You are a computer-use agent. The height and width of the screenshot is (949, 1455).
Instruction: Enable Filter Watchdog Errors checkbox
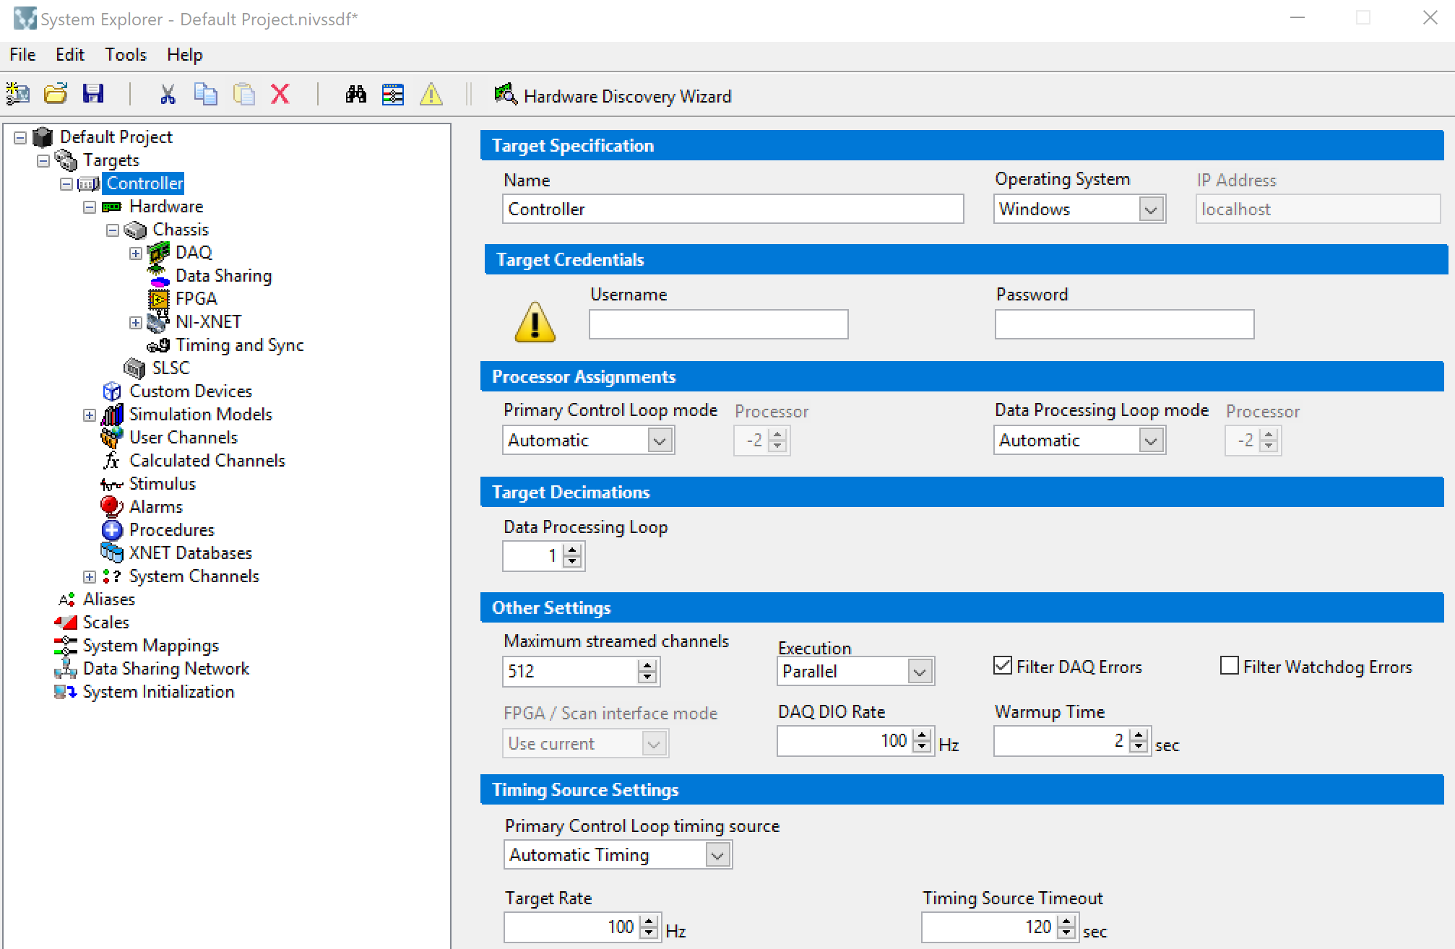(1229, 666)
